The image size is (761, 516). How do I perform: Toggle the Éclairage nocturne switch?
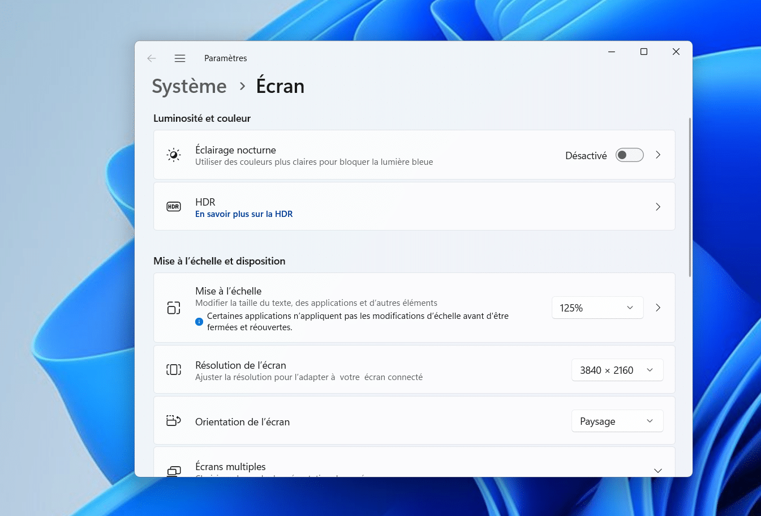tap(630, 155)
